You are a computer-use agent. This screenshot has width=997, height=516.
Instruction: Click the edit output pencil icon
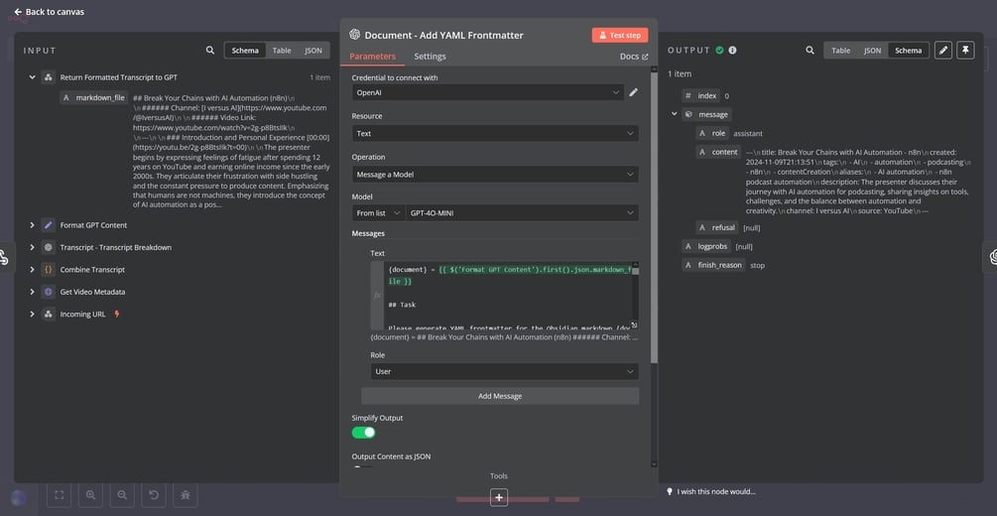click(943, 51)
